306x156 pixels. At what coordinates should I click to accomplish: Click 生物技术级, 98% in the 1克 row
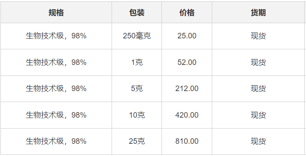click(x=56, y=62)
